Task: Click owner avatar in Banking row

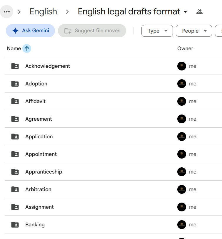Action: (182, 225)
